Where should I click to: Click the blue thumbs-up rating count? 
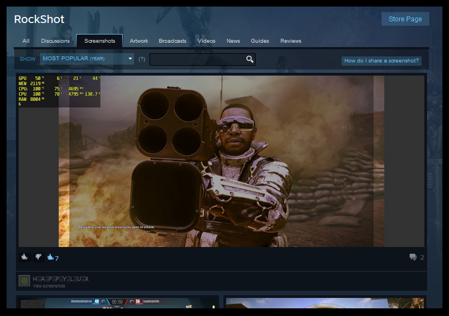[x=53, y=257]
